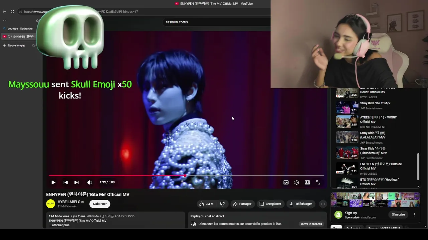Click the playlist panel scrollbar thumb

tap(418, 167)
